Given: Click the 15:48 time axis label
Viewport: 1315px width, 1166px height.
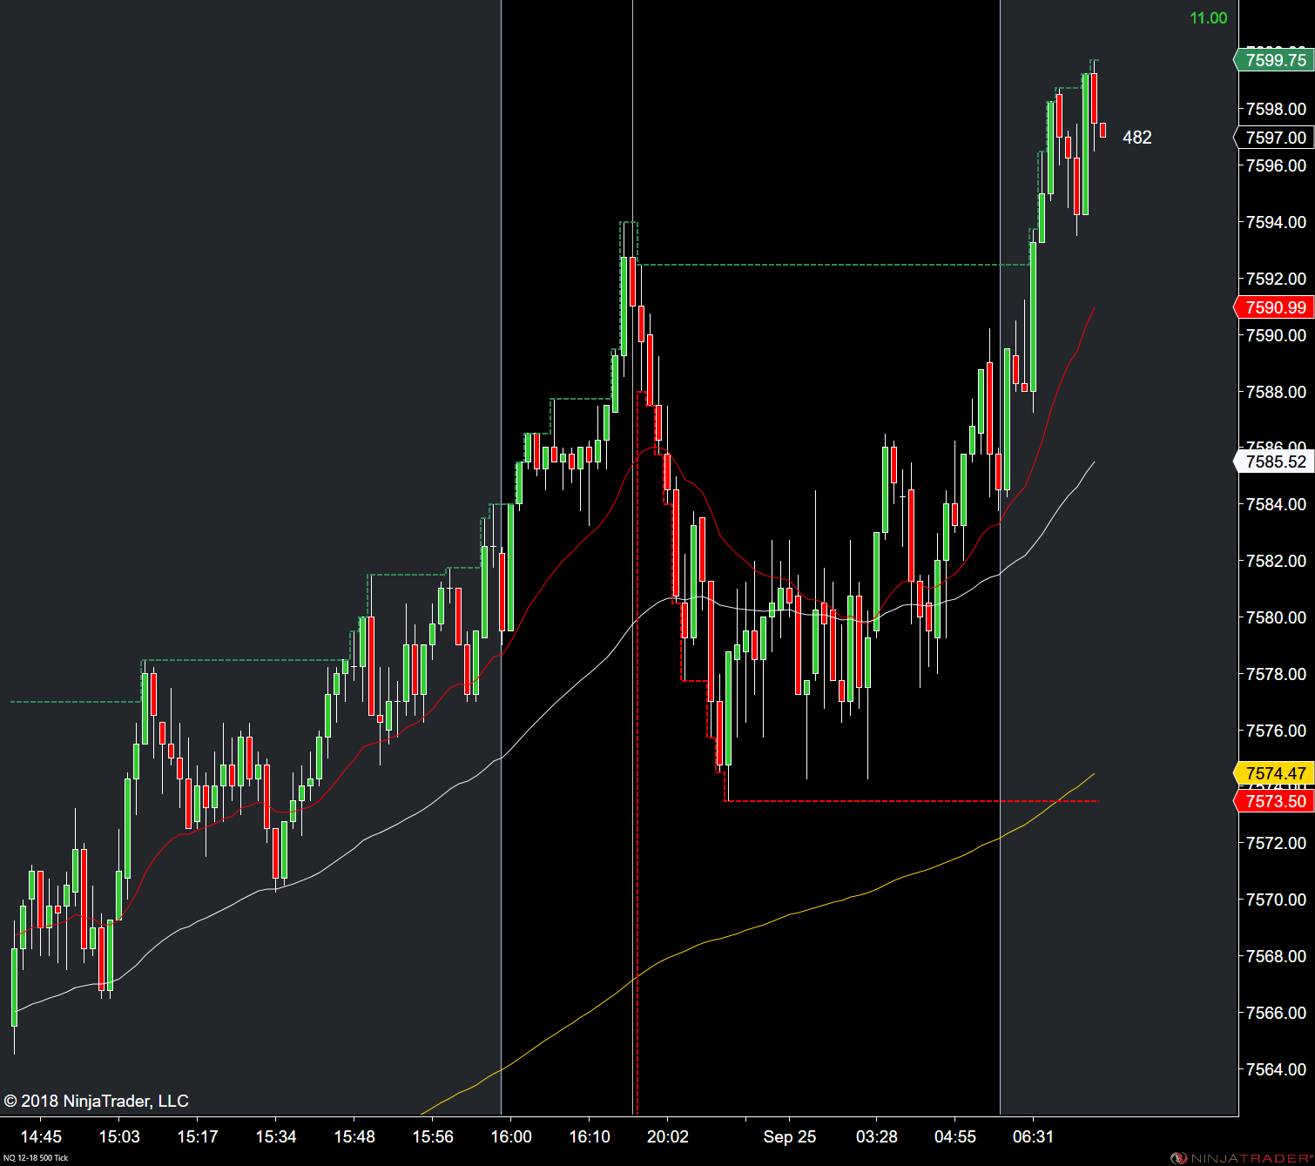Looking at the screenshot, I should click(354, 1136).
